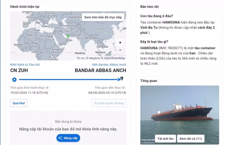Click the Dự báo tuyến đường button
The width and height of the screenshot is (229, 145).
[x=109, y=103]
